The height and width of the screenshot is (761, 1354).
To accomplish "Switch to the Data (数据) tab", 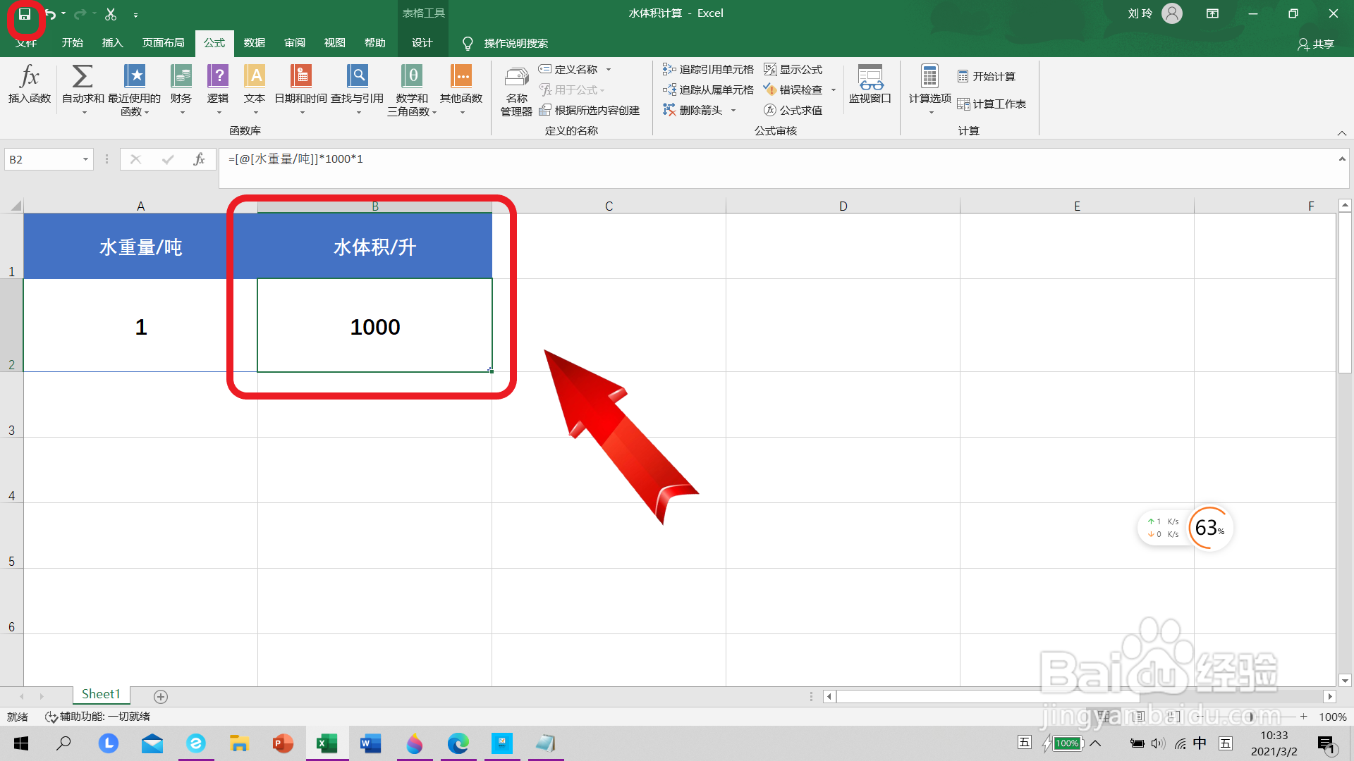I will (254, 43).
